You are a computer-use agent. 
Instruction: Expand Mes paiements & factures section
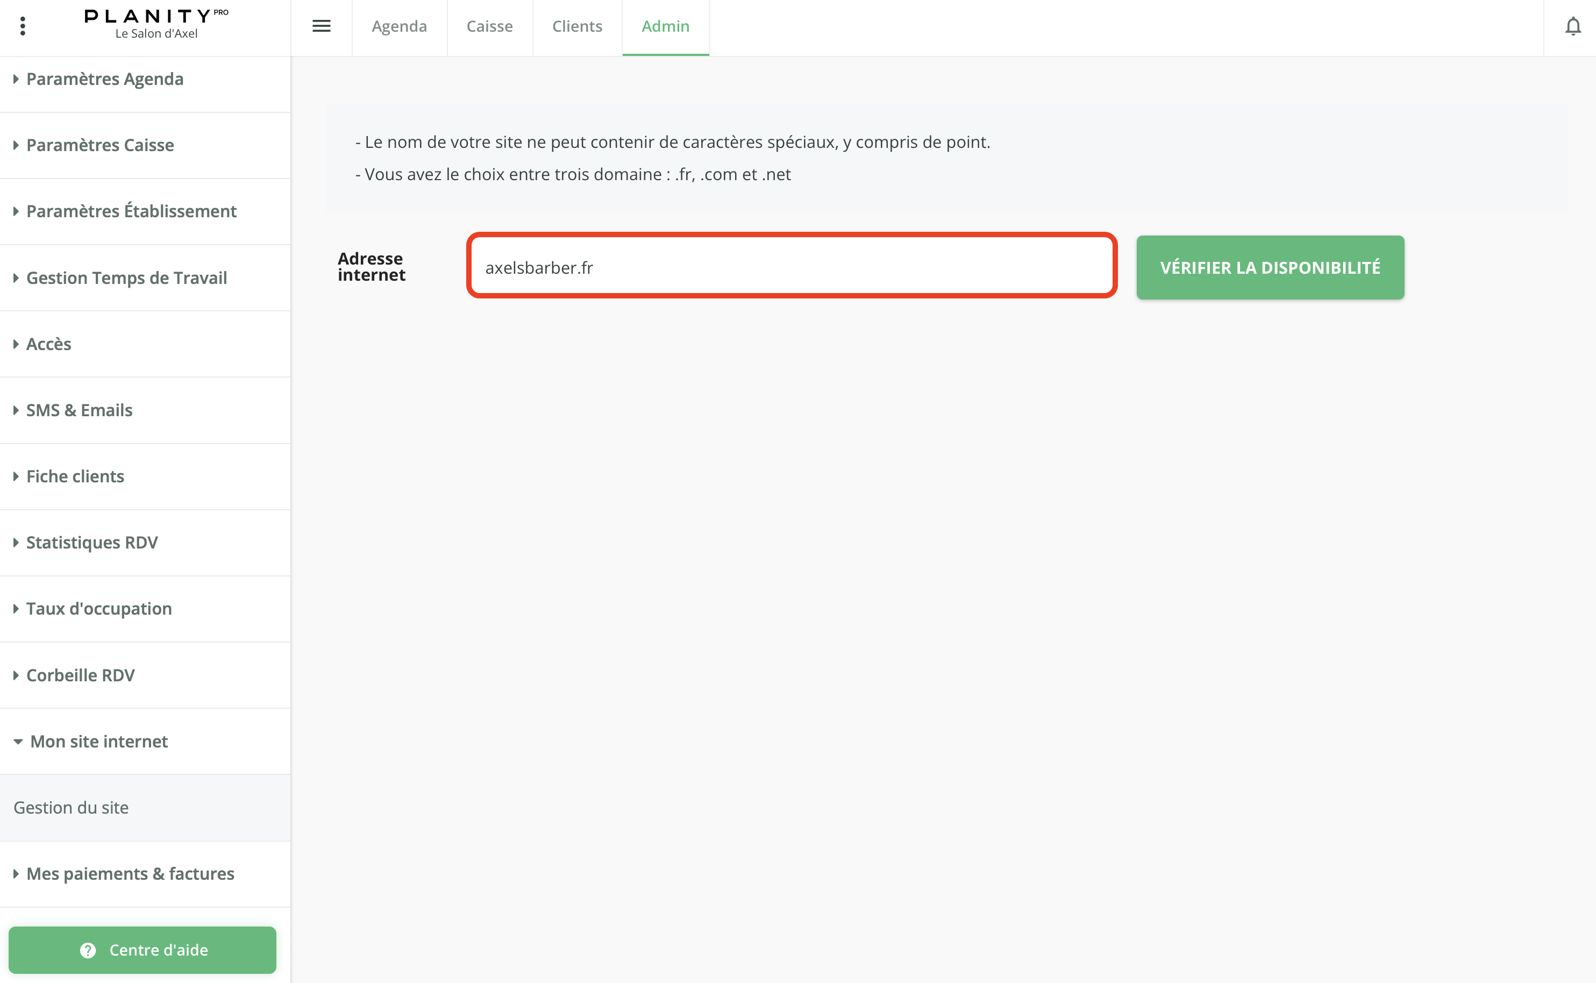point(130,874)
